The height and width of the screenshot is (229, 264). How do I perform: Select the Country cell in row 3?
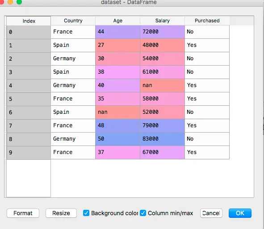(73, 72)
